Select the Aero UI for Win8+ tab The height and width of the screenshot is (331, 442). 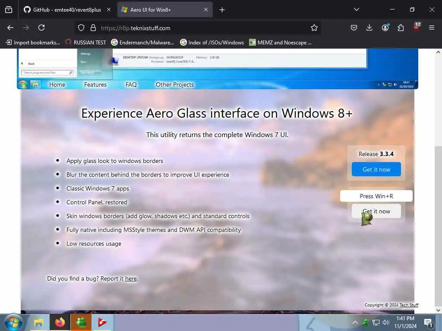(165, 10)
